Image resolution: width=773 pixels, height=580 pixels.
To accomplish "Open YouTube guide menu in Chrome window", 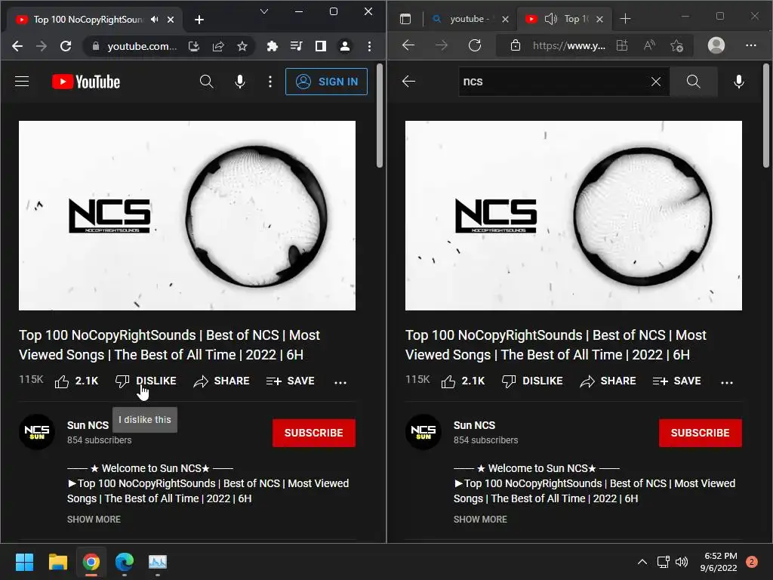I will [22, 82].
